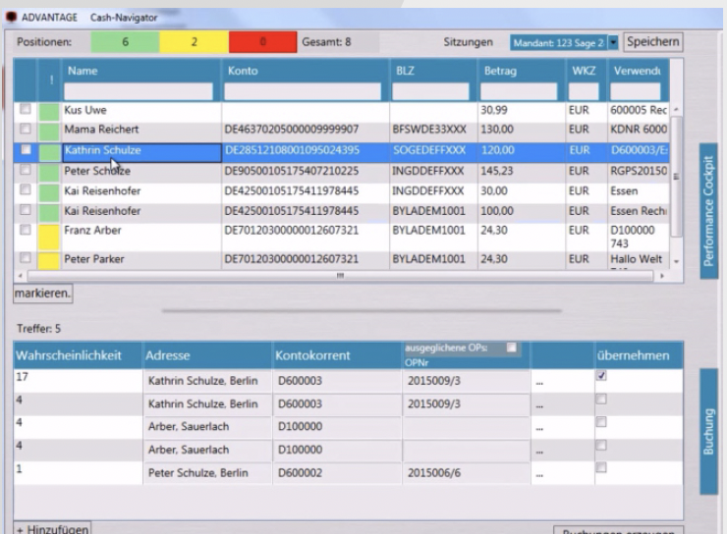The width and height of the screenshot is (727, 534).
Task: Click the top table's scroll up arrow
Action: pos(676,109)
